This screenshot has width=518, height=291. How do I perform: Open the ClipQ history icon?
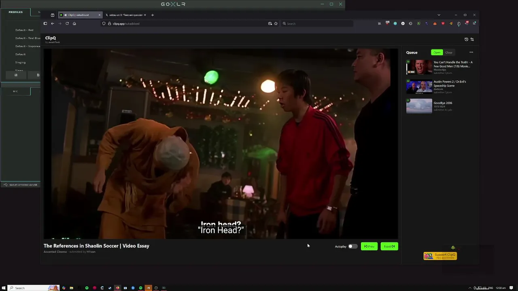466,39
